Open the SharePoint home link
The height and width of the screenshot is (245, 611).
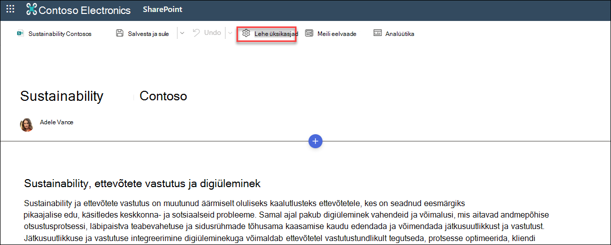tap(162, 9)
